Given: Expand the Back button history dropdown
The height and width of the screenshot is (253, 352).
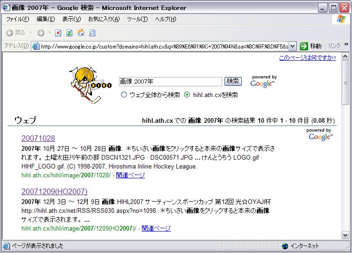Looking at the screenshot, I should 31,33.
